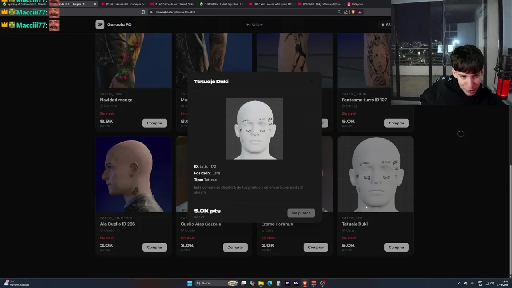Click the Sin puntos button in the dialog
The width and height of the screenshot is (512, 288).
tap(301, 213)
